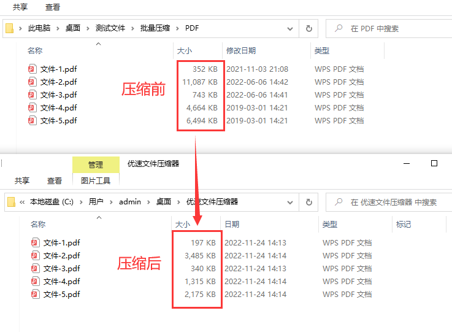Go to 批量压缩 in the breadcrumb
The image size is (452, 332).
tap(155, 28)
